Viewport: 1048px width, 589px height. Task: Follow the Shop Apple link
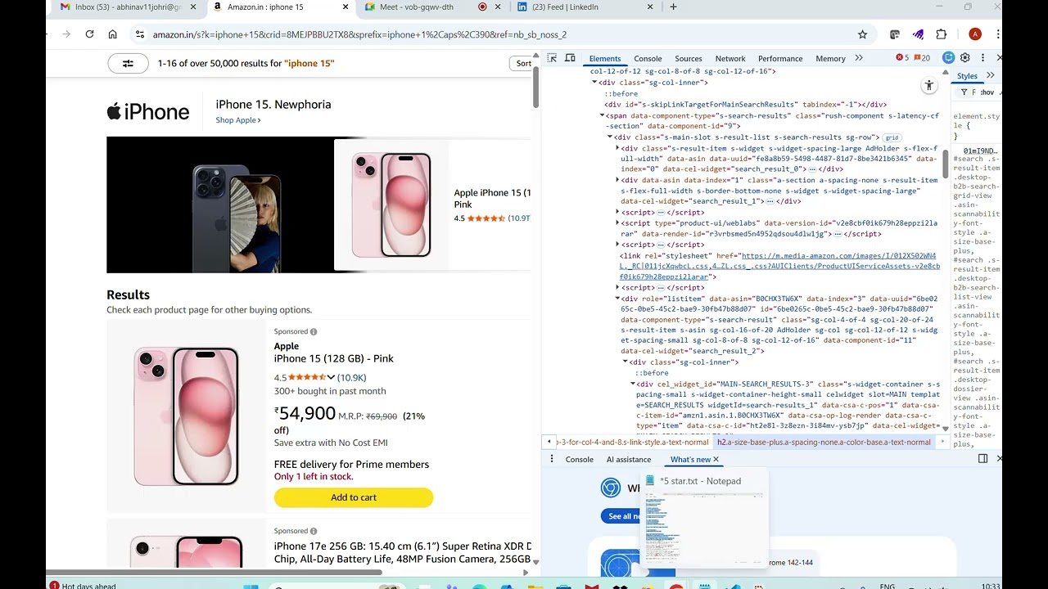pyautogui.click(x=238, y=120)
